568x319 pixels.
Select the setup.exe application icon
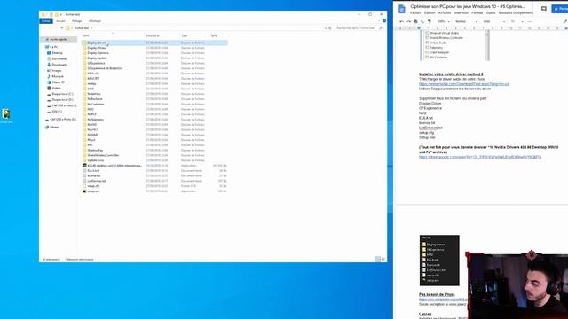coord(84,191)
